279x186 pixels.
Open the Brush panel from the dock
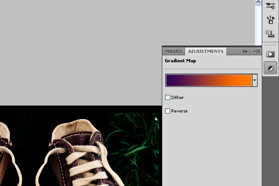(270, 5)
